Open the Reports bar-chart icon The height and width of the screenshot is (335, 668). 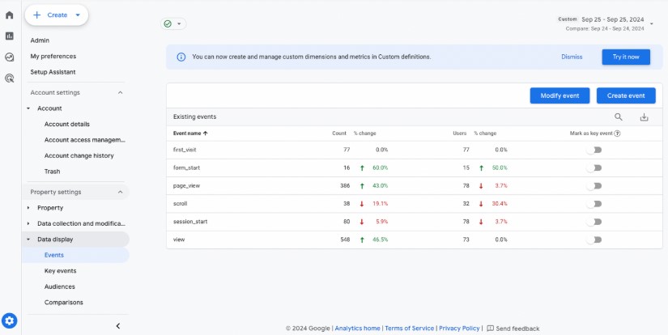tap(10, 36)
